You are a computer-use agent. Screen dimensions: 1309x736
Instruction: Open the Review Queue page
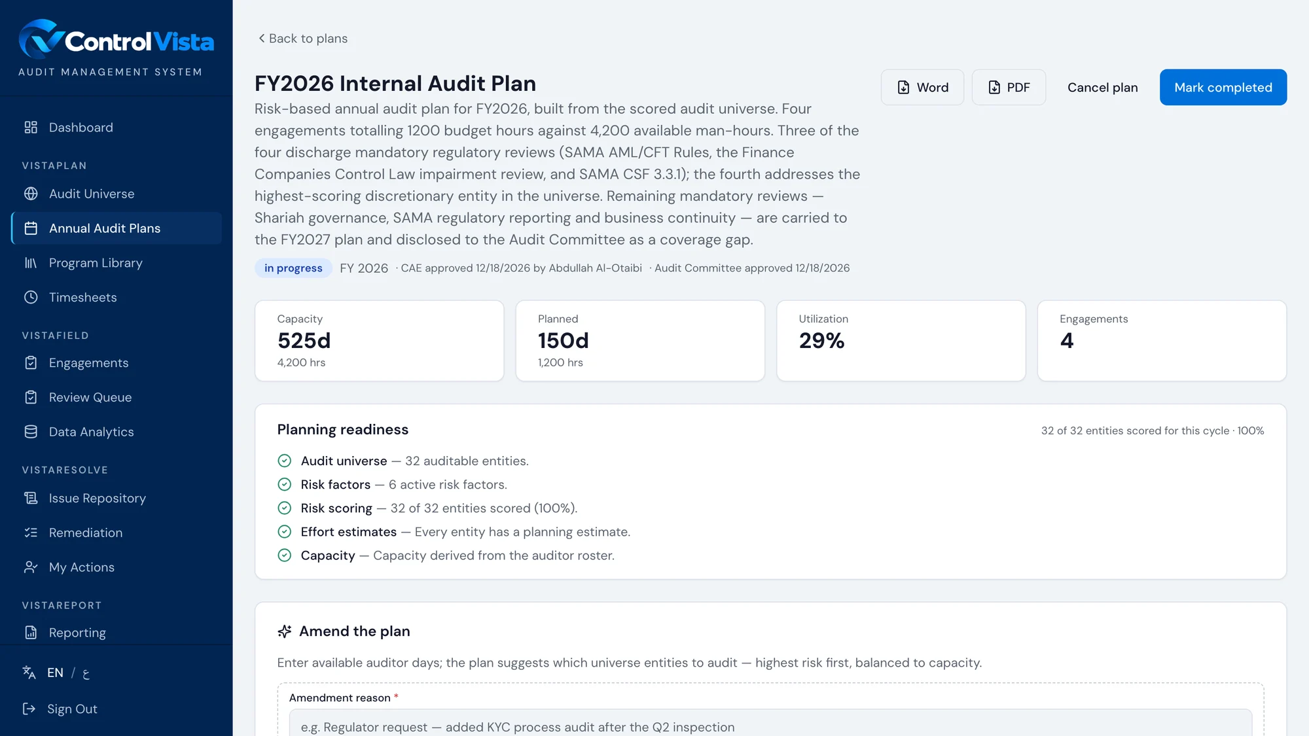tap(117, 397)
